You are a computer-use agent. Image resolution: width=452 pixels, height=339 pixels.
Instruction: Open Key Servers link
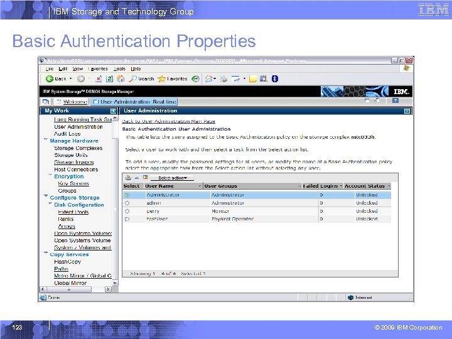click(73, 183)
